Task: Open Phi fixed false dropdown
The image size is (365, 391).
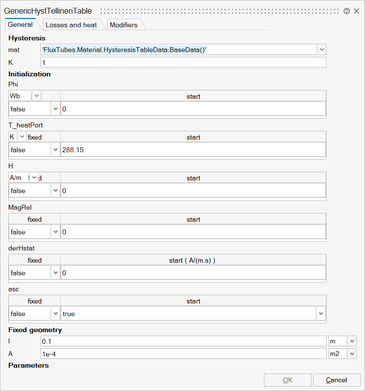Action: 55,109
